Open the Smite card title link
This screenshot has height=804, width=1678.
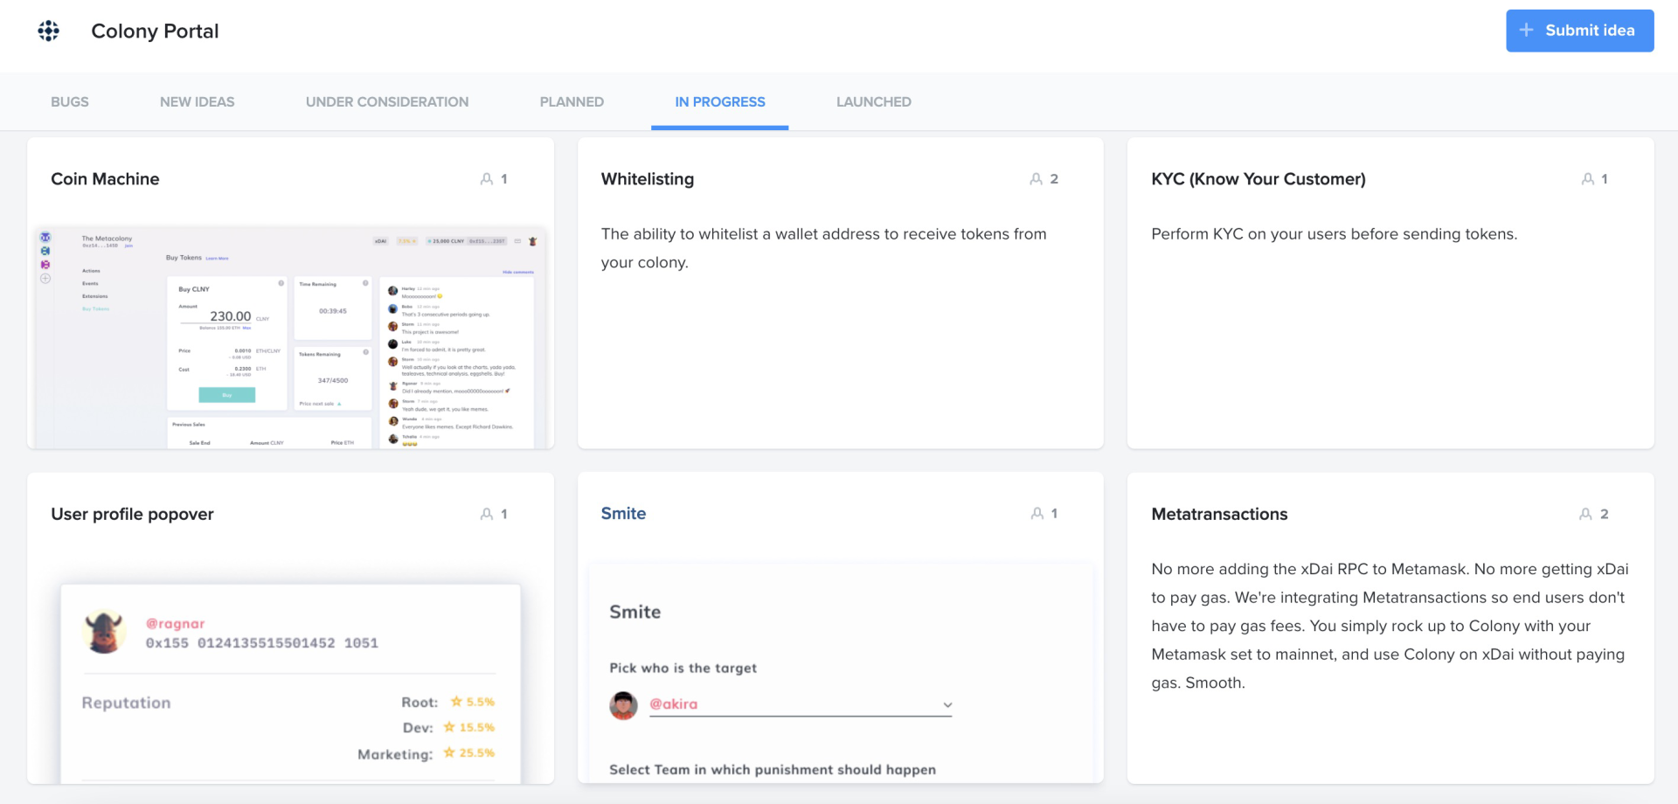coord(623,514)
